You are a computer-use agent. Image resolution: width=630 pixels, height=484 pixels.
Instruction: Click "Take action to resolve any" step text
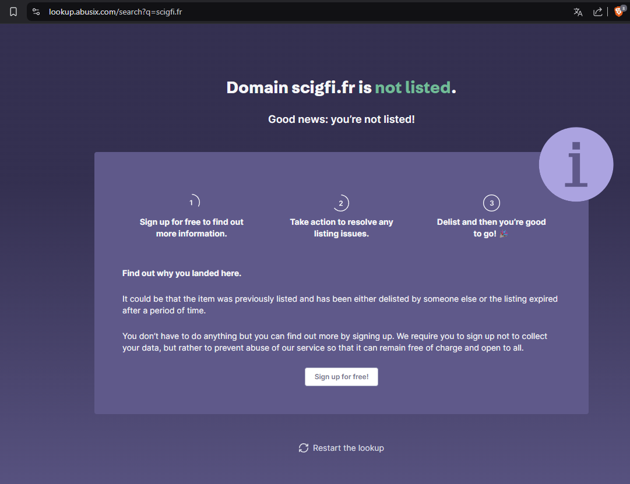[x=341, y=222]
